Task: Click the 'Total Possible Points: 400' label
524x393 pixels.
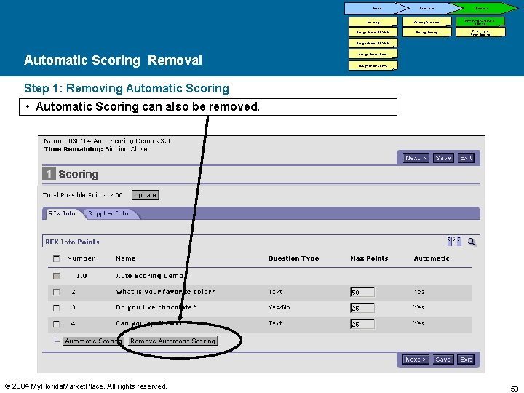Action: (x=83, y=195)
